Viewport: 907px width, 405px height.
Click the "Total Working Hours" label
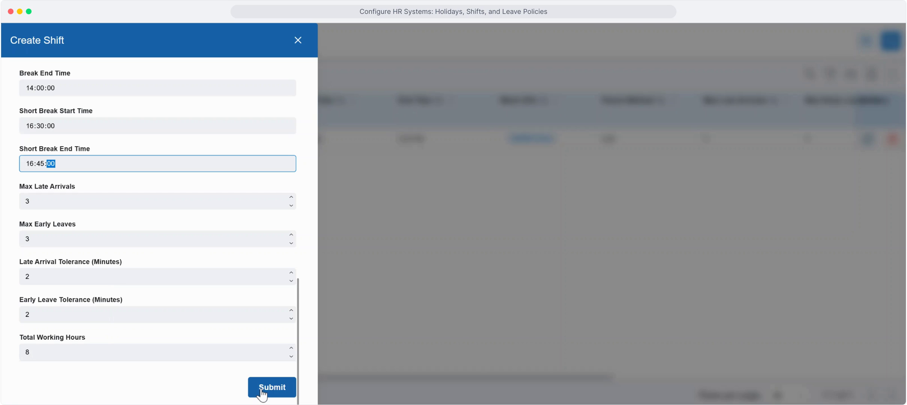pyautogui.click(x=52, y=337)
